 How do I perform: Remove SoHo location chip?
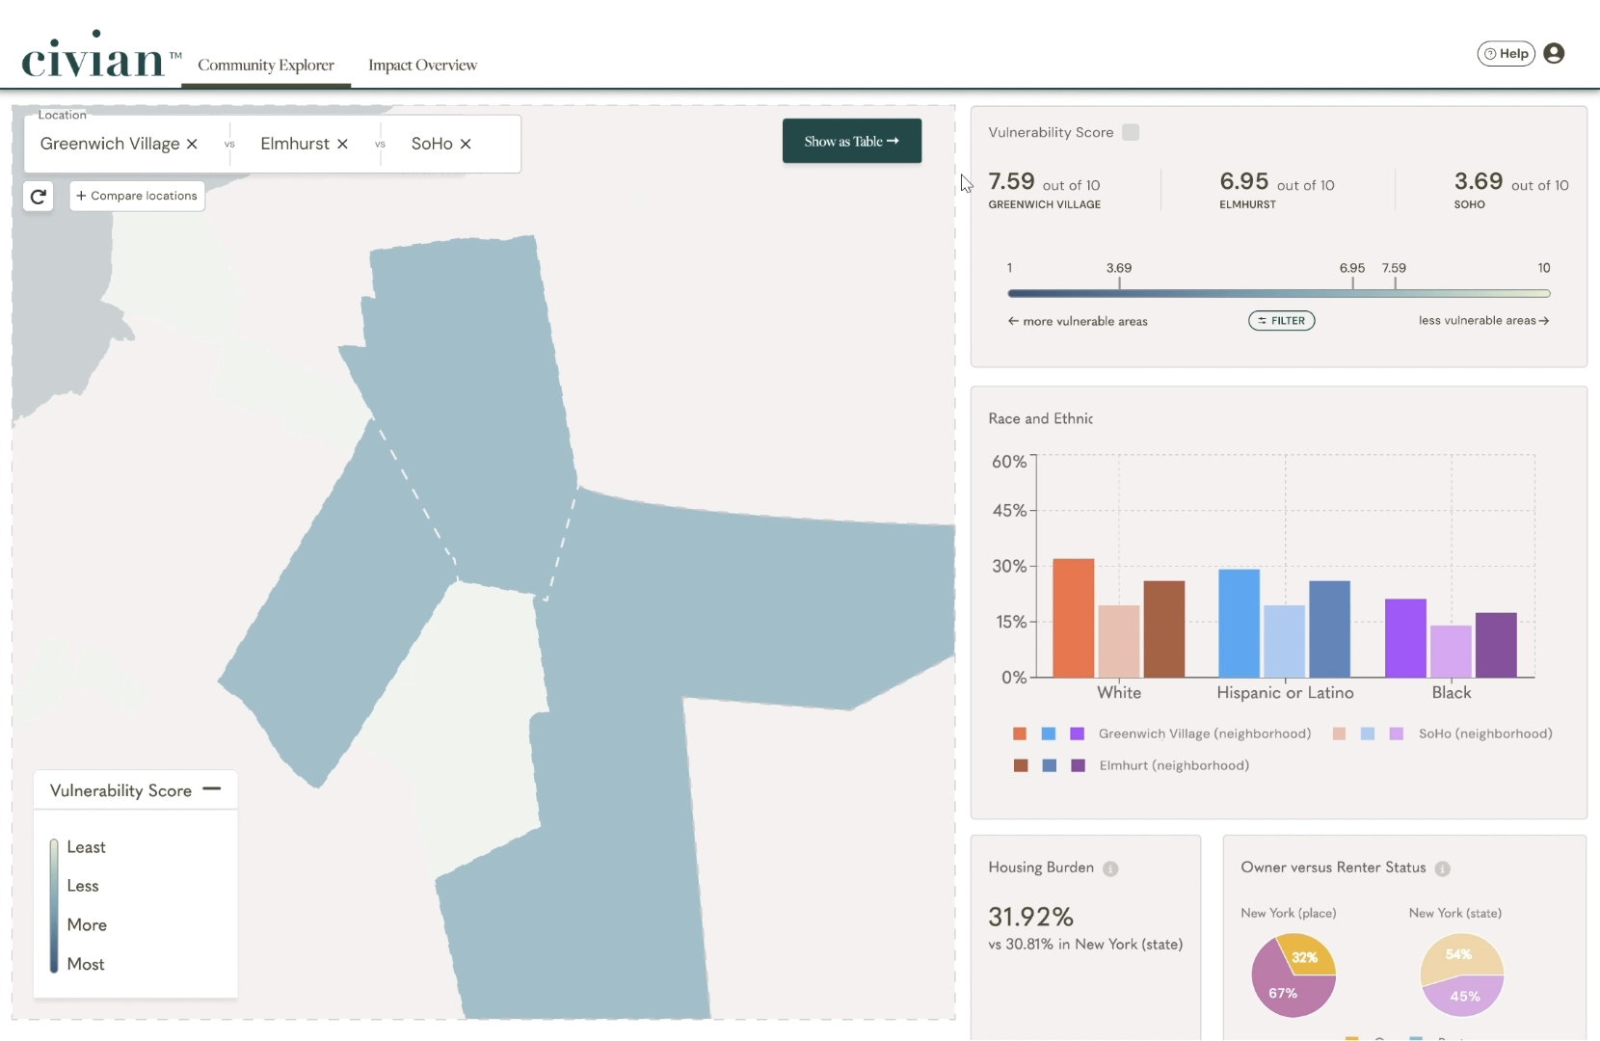466,144
